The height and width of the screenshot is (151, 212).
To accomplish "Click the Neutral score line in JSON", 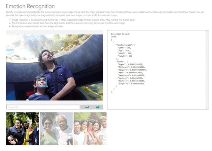I will point(130,78).
